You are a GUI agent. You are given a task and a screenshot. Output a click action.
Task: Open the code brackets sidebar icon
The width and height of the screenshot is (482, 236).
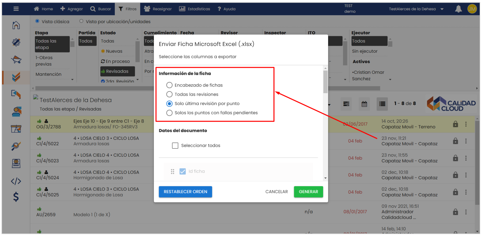tap(16, 181)
